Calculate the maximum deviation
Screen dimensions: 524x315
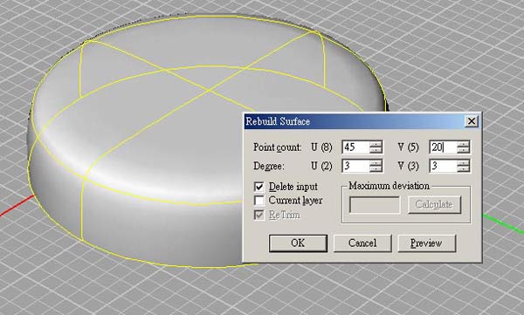pyautogui.click(x=434, y=204)
